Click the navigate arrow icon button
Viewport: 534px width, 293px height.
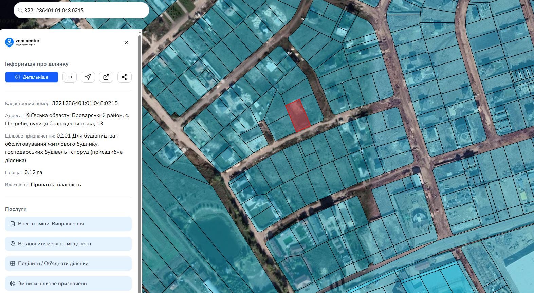coord(88,77)
